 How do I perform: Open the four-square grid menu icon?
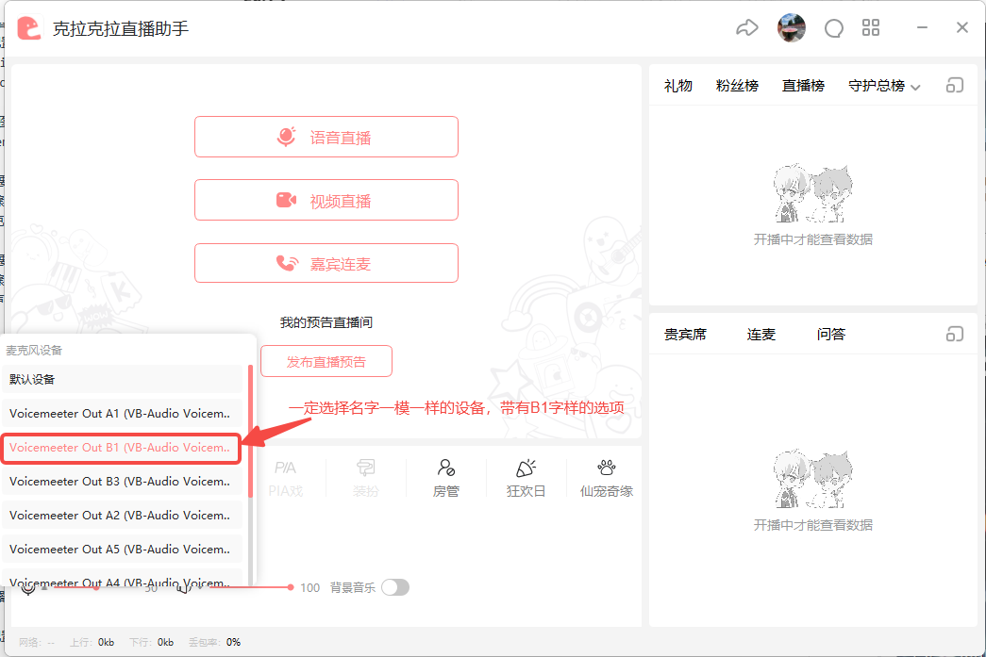871,27
